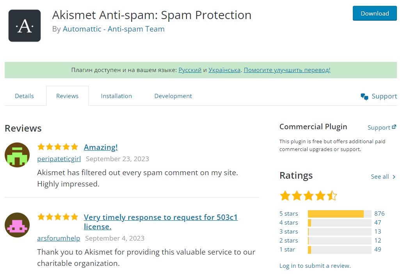402x276 pixels.
Task: Click Log in to submit a review
Action: tap(315, 266)
